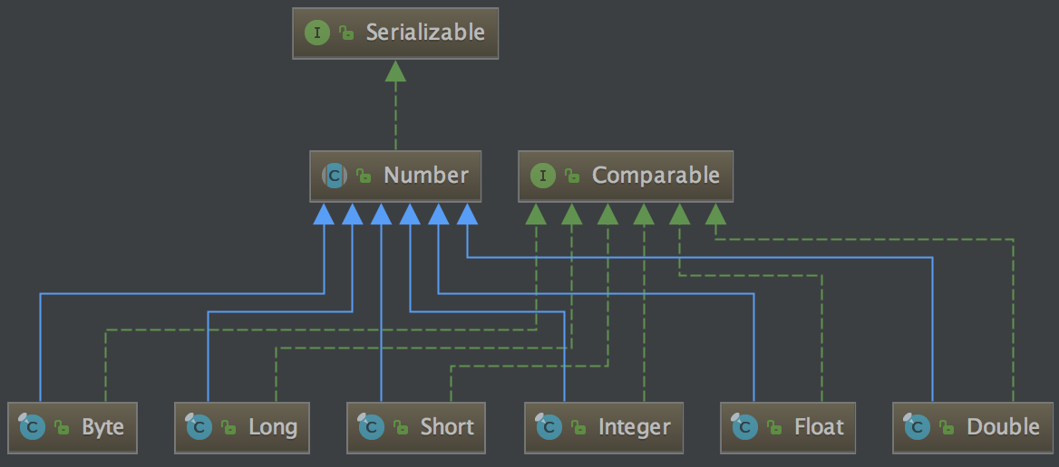Click the Serializable interface icon
This screenshot has width=1059, height=467.
point(317,33)
